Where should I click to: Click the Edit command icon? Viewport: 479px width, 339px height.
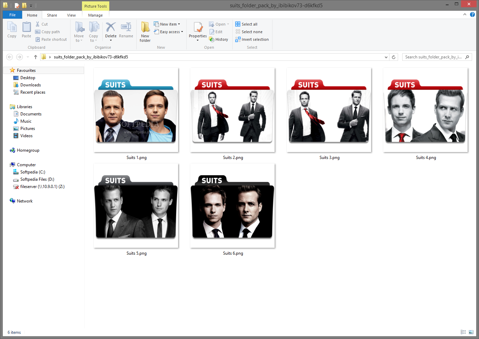point(216,32)
